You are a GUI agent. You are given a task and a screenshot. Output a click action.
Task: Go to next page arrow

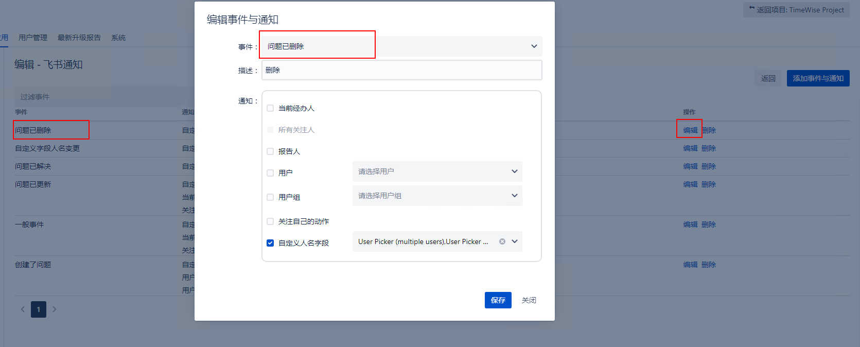(55, 309)
